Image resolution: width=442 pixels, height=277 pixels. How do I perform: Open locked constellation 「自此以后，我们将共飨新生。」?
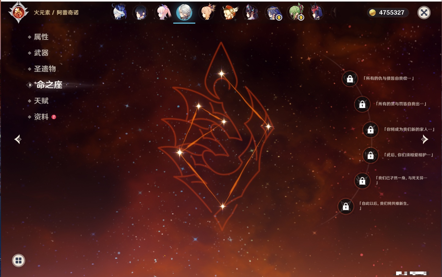coord(346,206)
